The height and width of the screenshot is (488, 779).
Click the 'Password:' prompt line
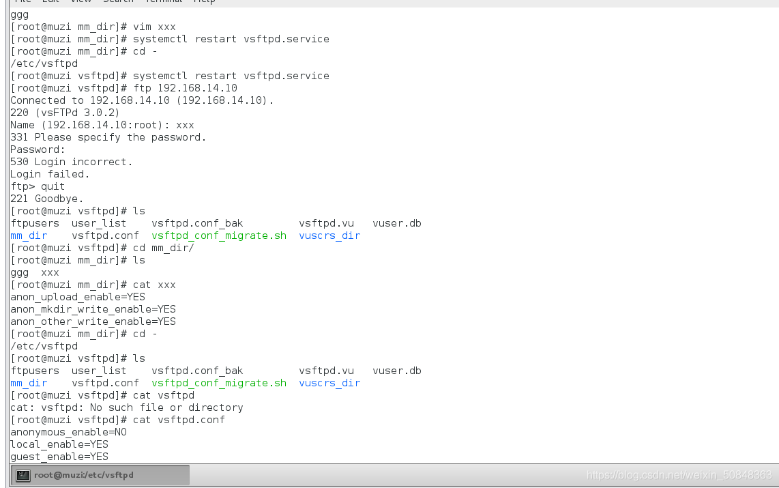[x=38, y=149]
